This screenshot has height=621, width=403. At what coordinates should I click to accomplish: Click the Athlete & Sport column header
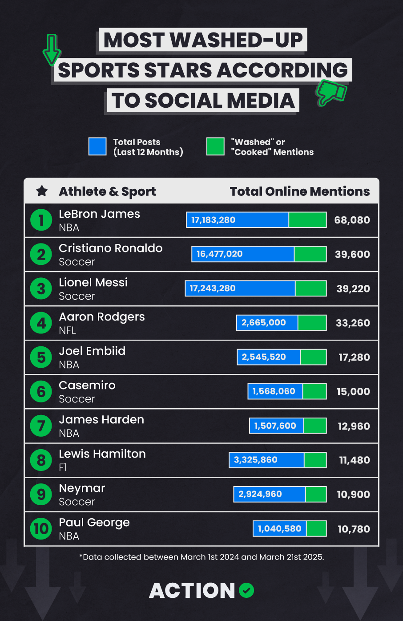point(107,191)
